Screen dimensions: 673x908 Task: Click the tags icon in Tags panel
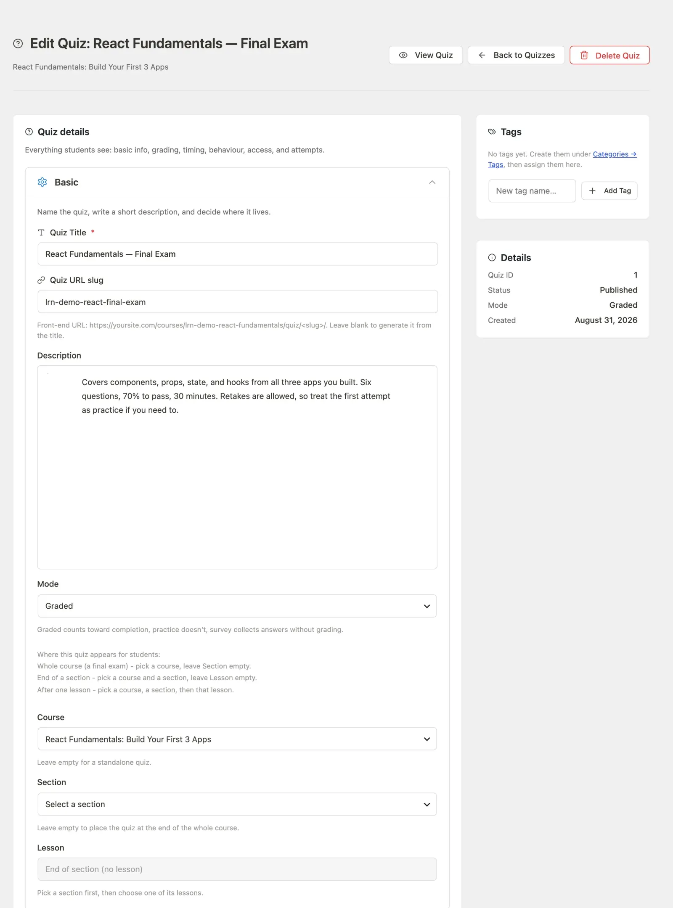click(492, 132)
